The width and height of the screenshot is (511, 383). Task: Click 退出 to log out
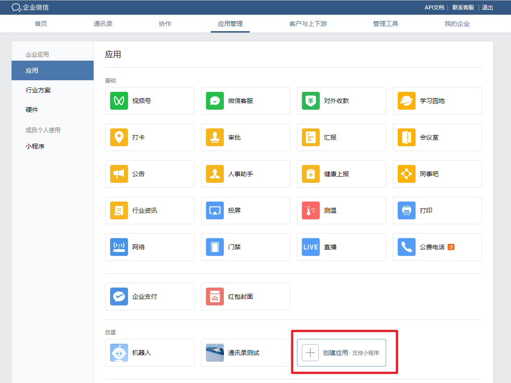(487, 7)
